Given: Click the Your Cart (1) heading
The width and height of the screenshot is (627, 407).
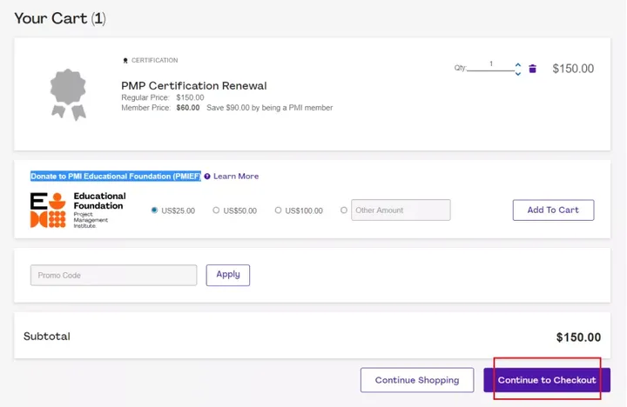Looking at the screenshot, I should coord(60,18).
